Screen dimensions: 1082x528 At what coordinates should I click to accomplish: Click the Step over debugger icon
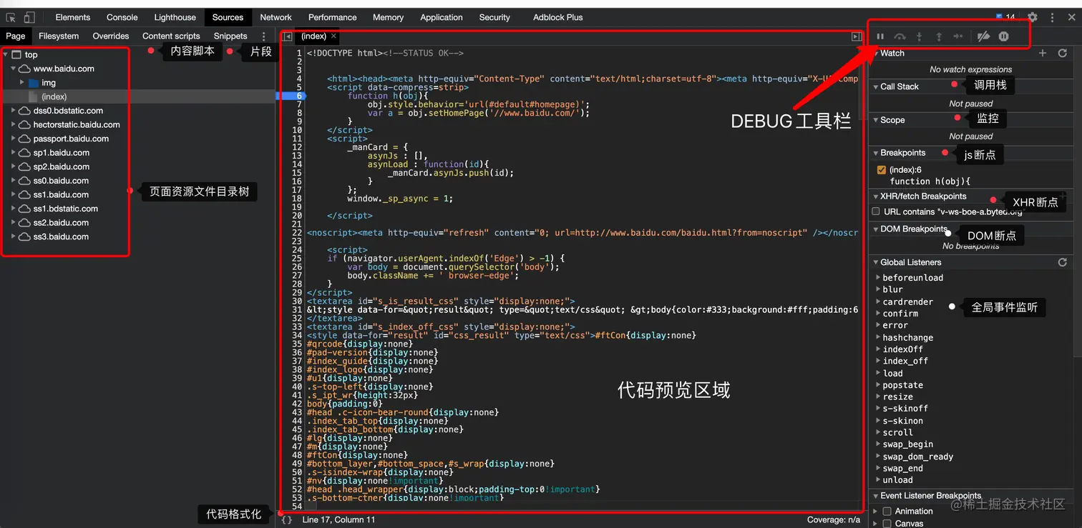point(900,36)
